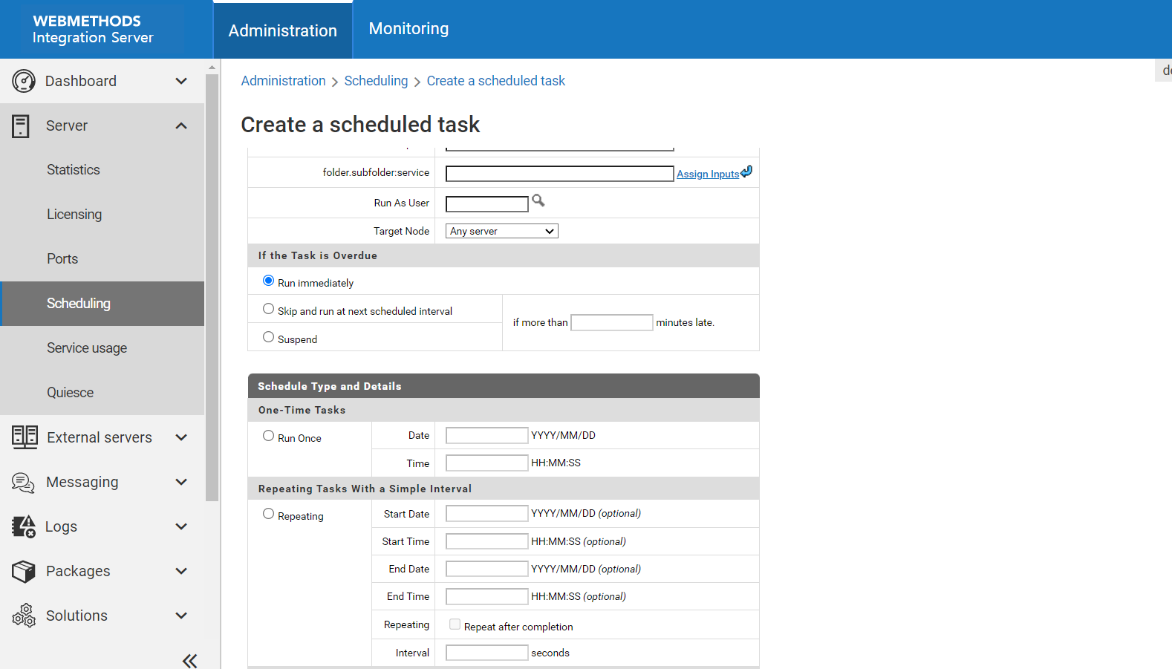Open the Target Node dropdown
1172x669 pixels.
click(502, 231)
